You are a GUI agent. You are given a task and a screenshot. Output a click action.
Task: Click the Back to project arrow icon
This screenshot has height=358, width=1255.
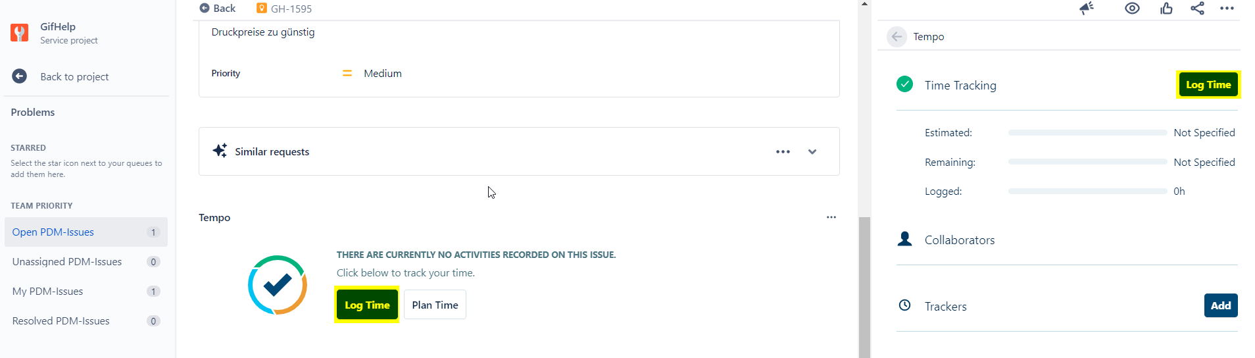[20, 76]
